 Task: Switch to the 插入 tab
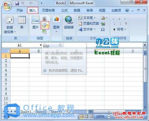[32, 10]
